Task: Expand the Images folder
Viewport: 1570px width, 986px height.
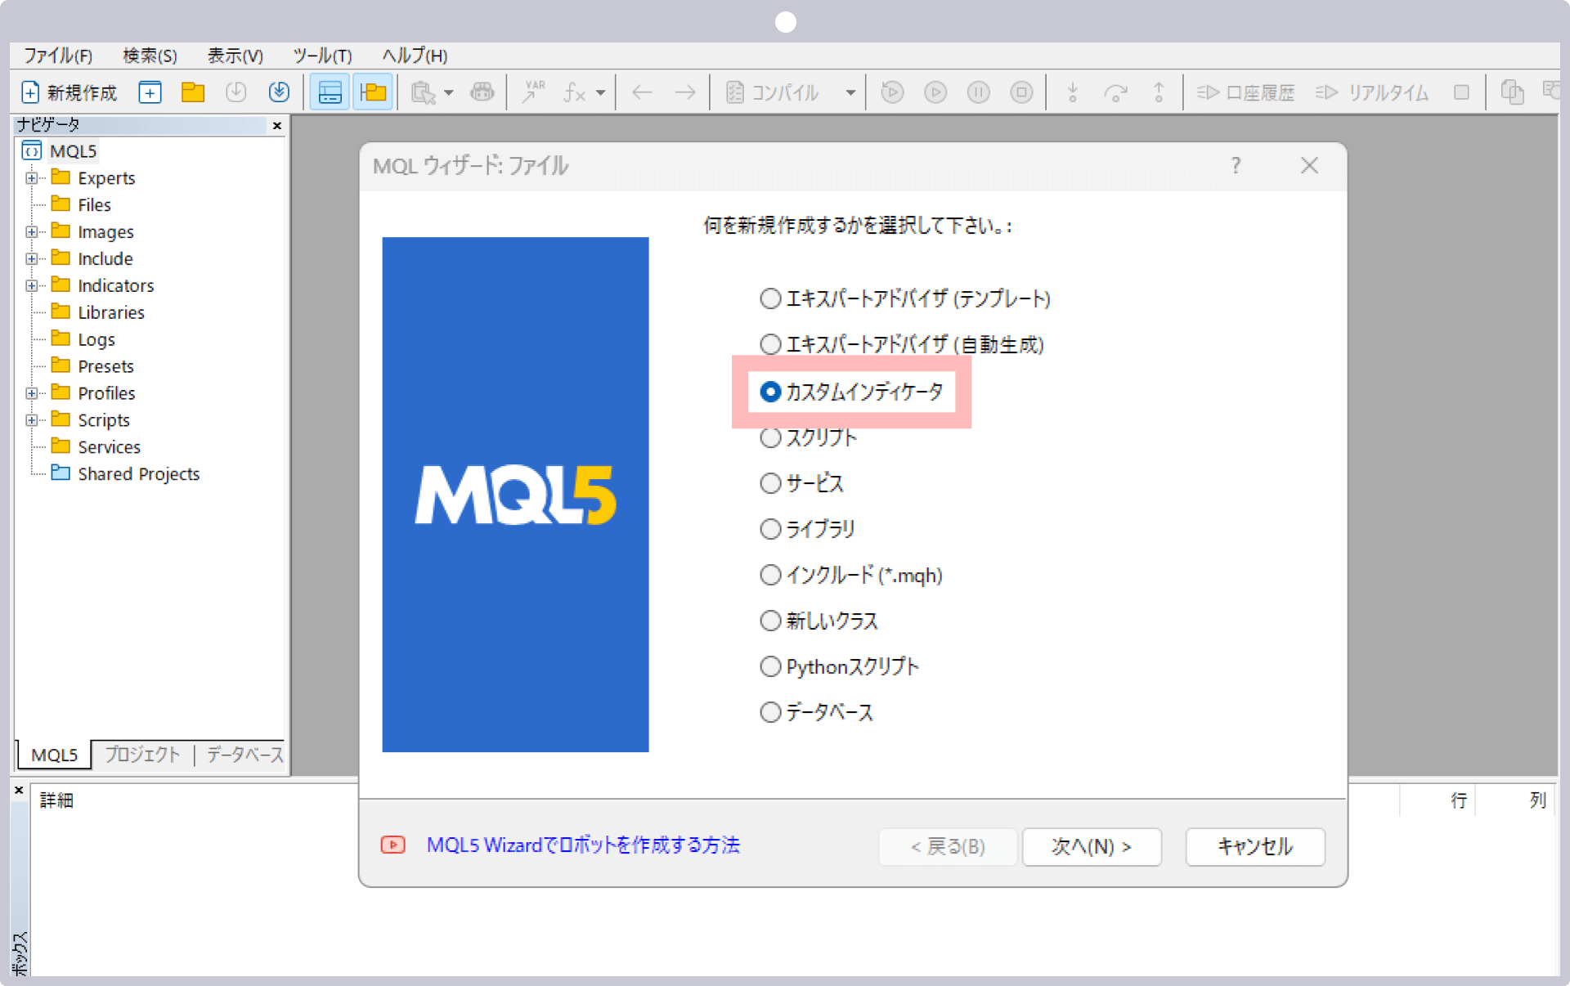Action: pos(31,231)
